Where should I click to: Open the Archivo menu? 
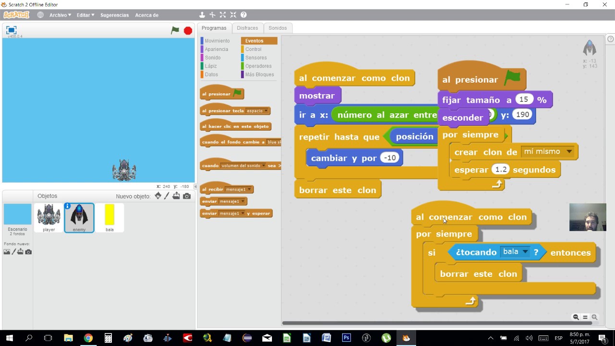(x=60, y=15)
